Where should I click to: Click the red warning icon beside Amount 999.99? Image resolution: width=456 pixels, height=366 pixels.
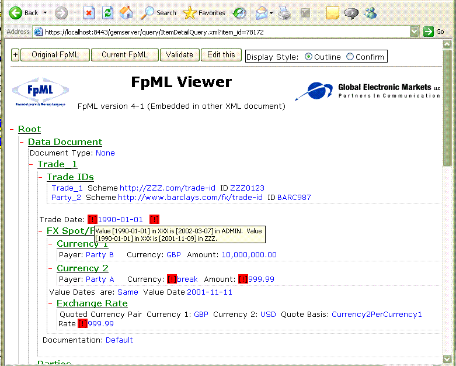pos(243,279)
